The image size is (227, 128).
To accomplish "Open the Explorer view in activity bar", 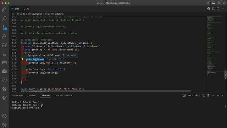I will tap(4, 10).
